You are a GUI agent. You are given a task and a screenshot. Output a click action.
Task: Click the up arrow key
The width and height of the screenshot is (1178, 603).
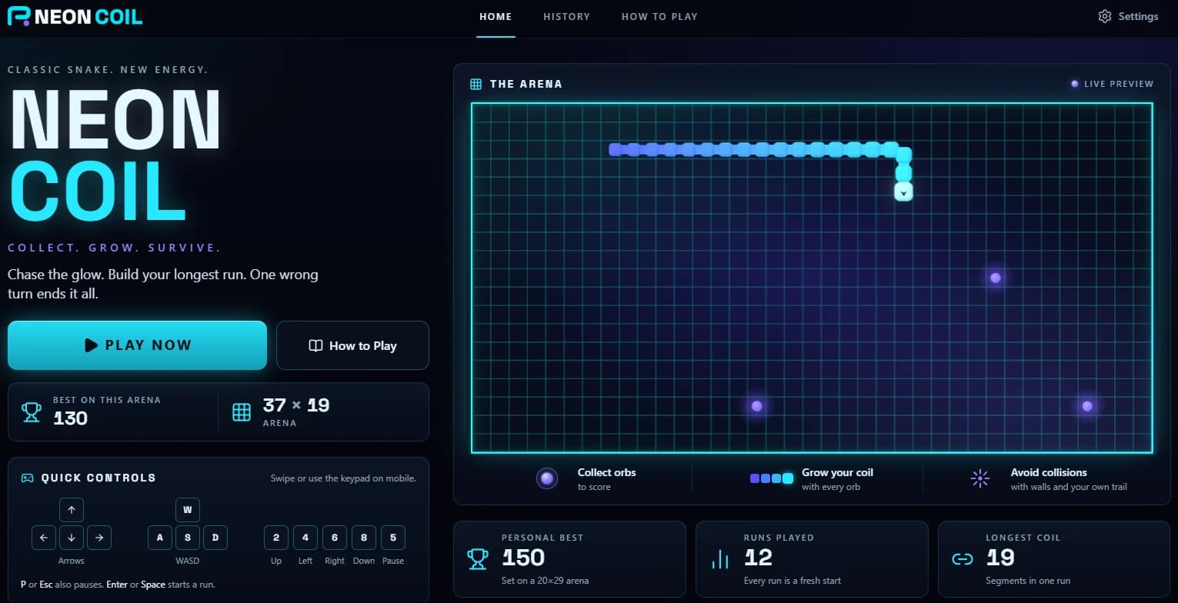pyautogui.click(x=72, y=510)
